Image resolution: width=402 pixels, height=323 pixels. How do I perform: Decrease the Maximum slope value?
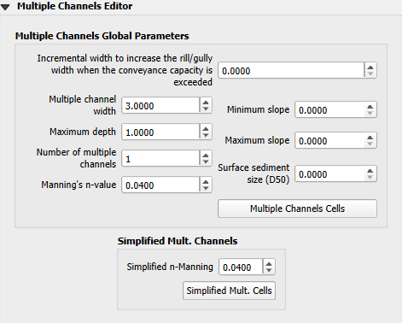point(370,144)
